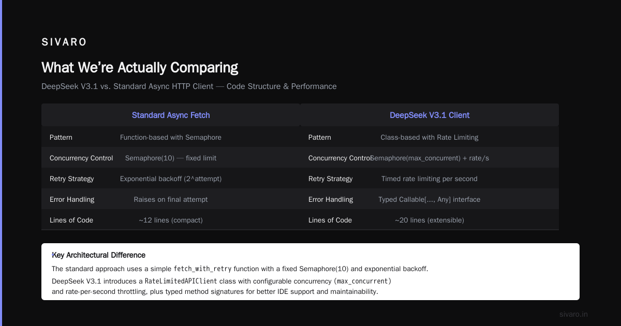Click the value "~12 lines (compact)"
This screenshot has height=326, width=621.
171,220
